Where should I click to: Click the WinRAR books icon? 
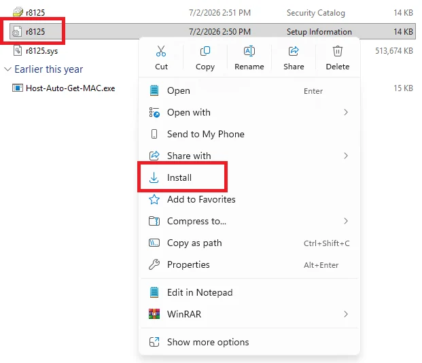(154, 314)
